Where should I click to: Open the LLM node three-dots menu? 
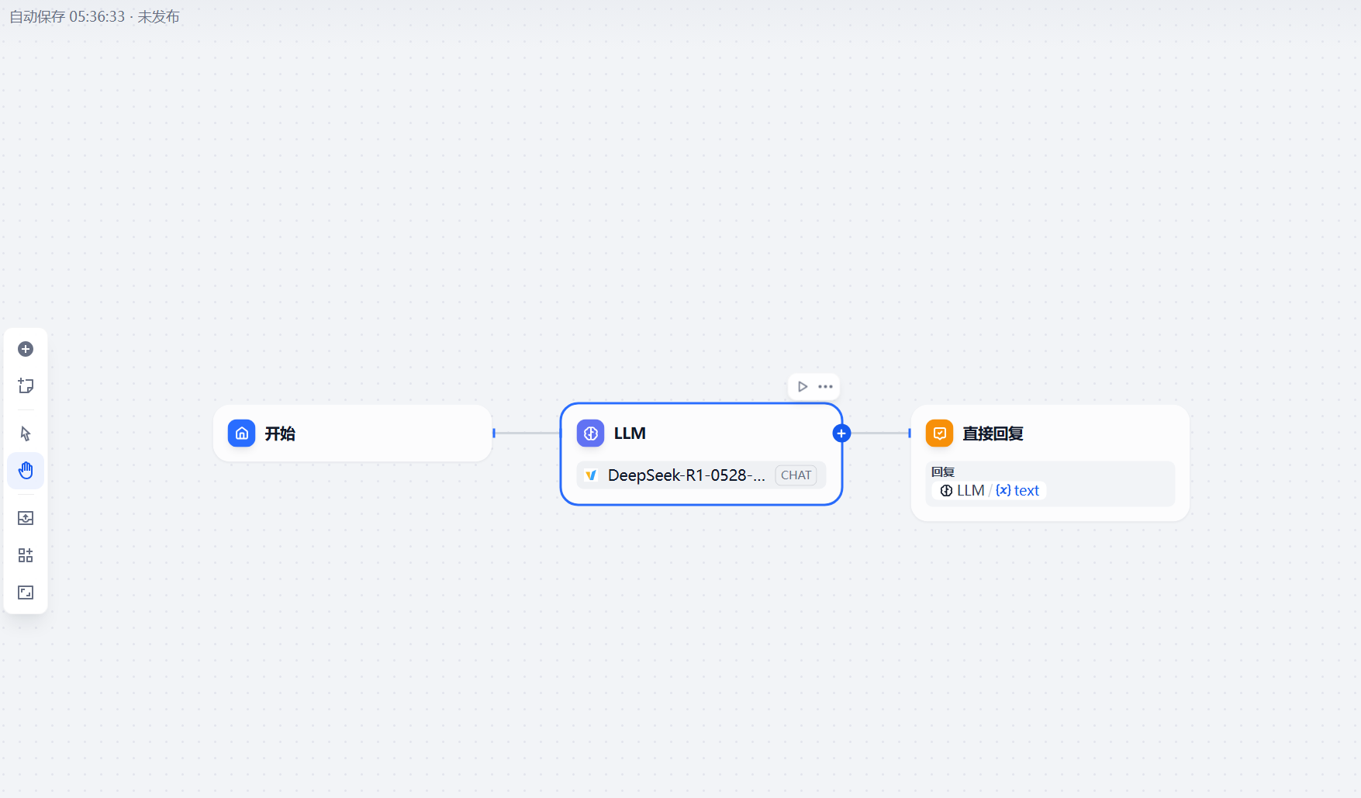click(x=825, y=386)
